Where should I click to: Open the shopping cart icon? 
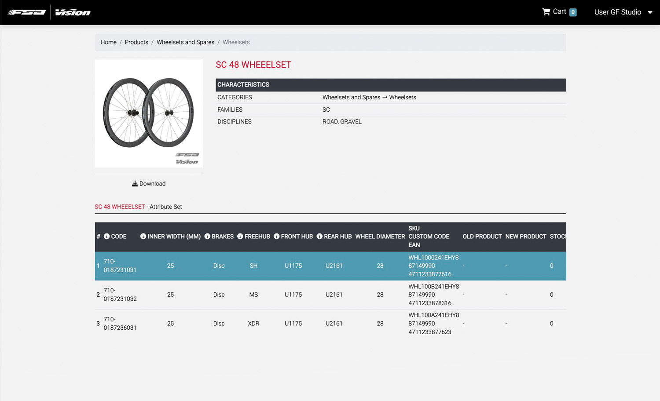point(546,12)
